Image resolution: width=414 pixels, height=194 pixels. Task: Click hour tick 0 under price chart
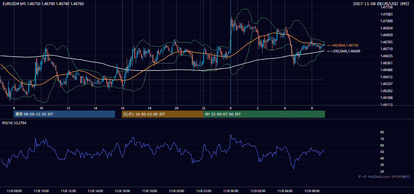(x=231, y=108)
